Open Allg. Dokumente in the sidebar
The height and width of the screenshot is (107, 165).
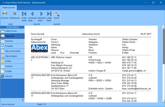(12, 51)
